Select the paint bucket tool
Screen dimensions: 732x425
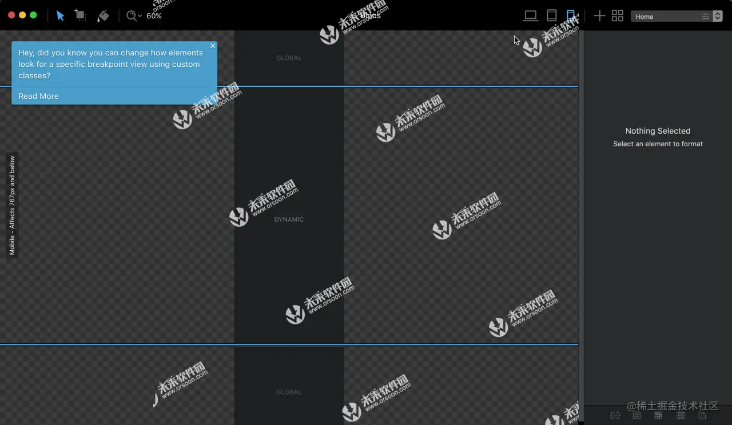point(103,16)
